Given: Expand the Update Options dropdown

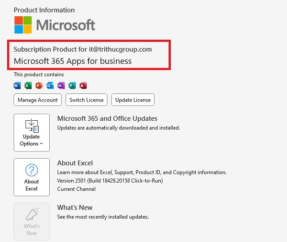Looking at the screenshot, I should click(32, 133).
